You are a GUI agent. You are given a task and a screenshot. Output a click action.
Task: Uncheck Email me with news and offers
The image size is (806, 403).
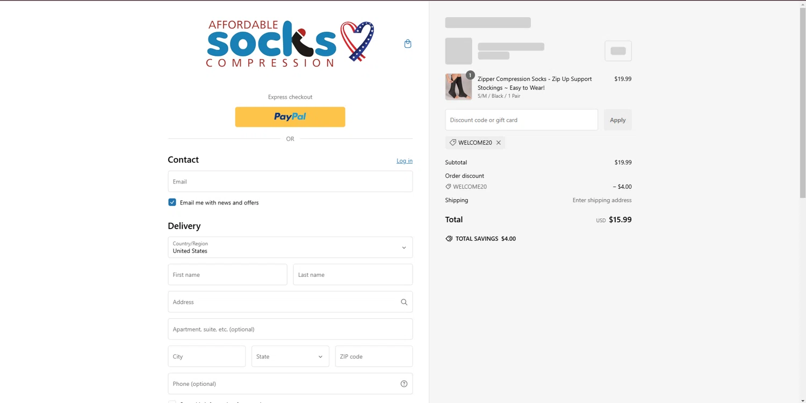(x=172, y=202)
